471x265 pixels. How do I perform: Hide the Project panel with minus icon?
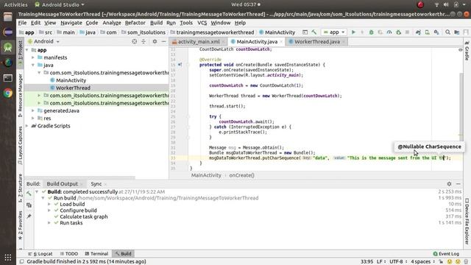[163, 41]
